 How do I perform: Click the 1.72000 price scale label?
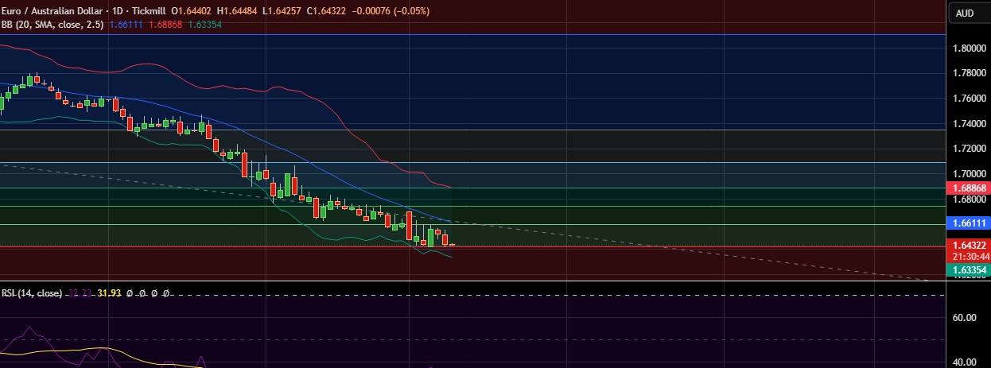(x=969, y=149)
